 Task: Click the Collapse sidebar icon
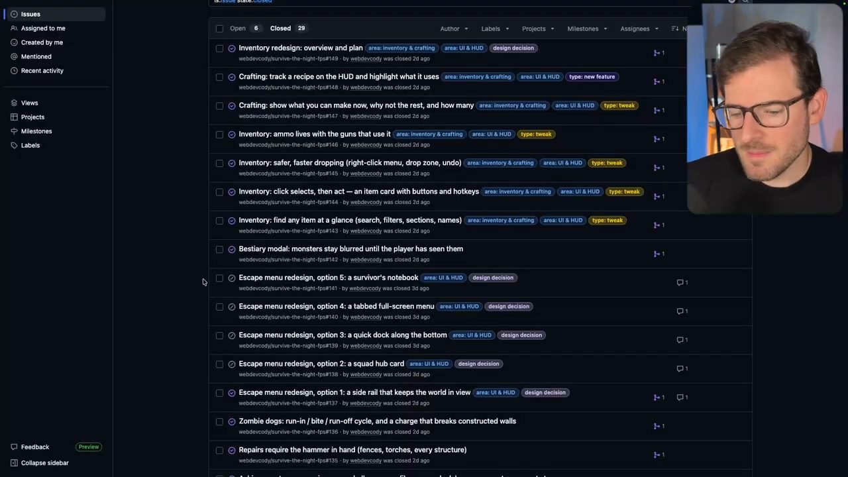[x=14, y=463]
